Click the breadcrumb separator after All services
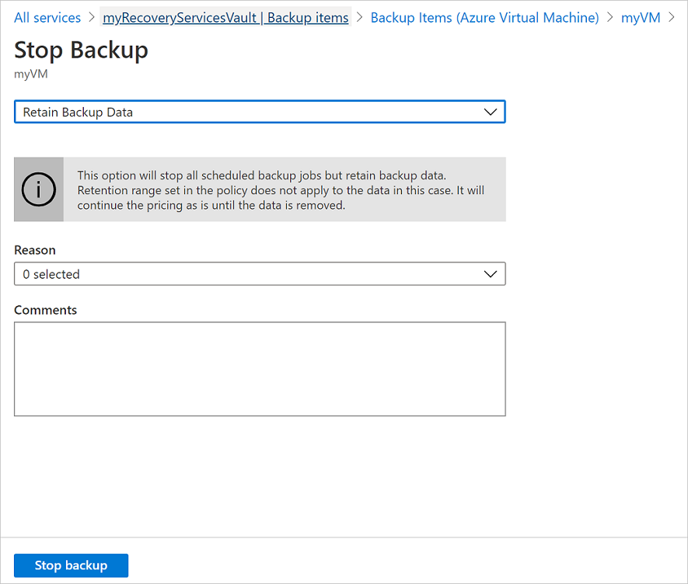This screenshot has width=688, height=584. 91,17
